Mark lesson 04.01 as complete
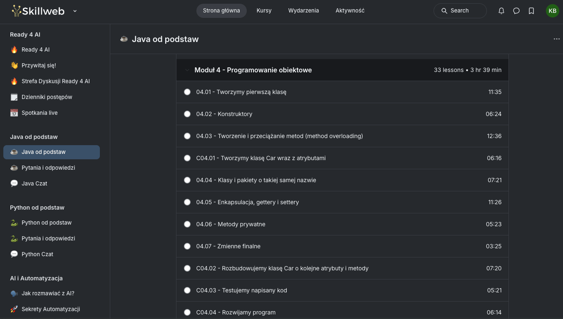Image resolution: width=563 pixels, height=319 pixels. pyautogui.click(x=187, y=92)
